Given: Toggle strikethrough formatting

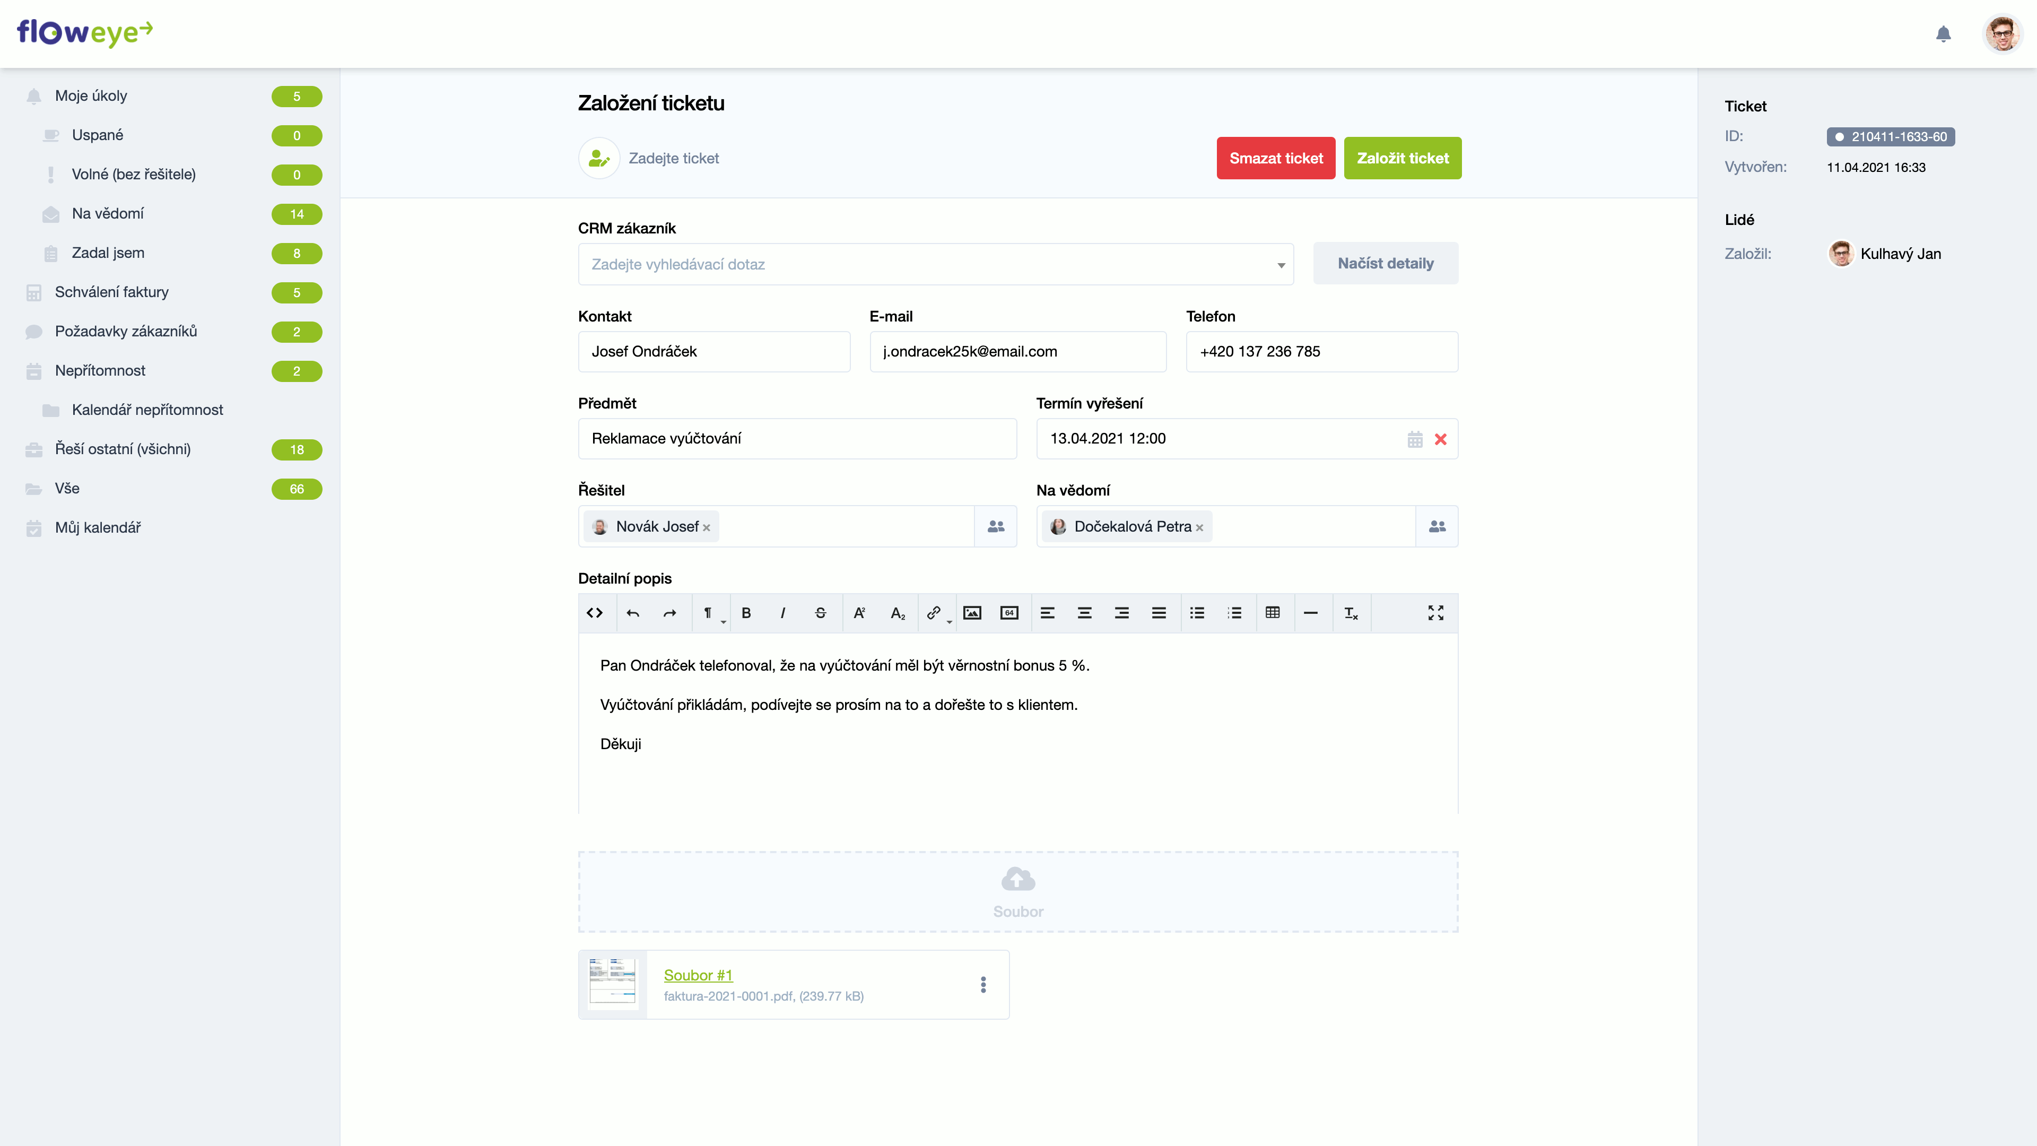Looking at the screenshot, I should pyautogui.click(x=820, y=613).
